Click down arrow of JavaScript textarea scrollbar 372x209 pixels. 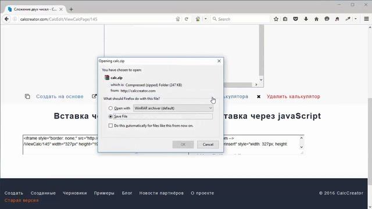pyautogui.click(x=302, y=147)
